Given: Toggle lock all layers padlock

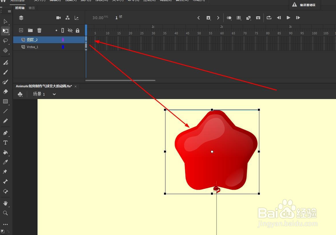Looking at the screenshot, I should click(78, 30).
